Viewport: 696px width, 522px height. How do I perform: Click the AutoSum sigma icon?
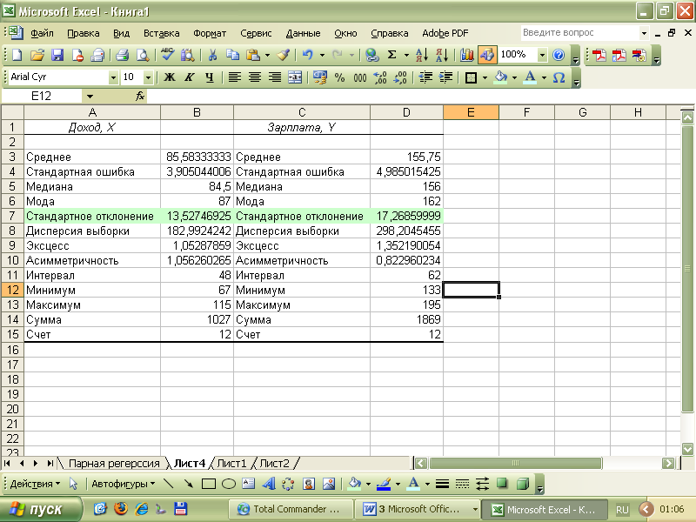tap(392, 55)
